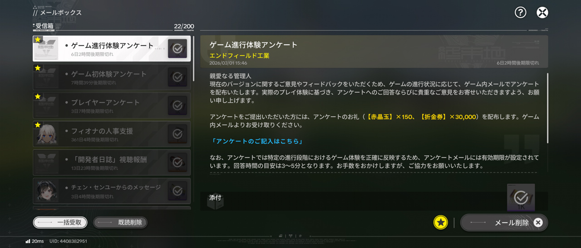Open the チェン・センユーからのメッセージ mail
Screen dimensions: 581x248
pos(112,191)
